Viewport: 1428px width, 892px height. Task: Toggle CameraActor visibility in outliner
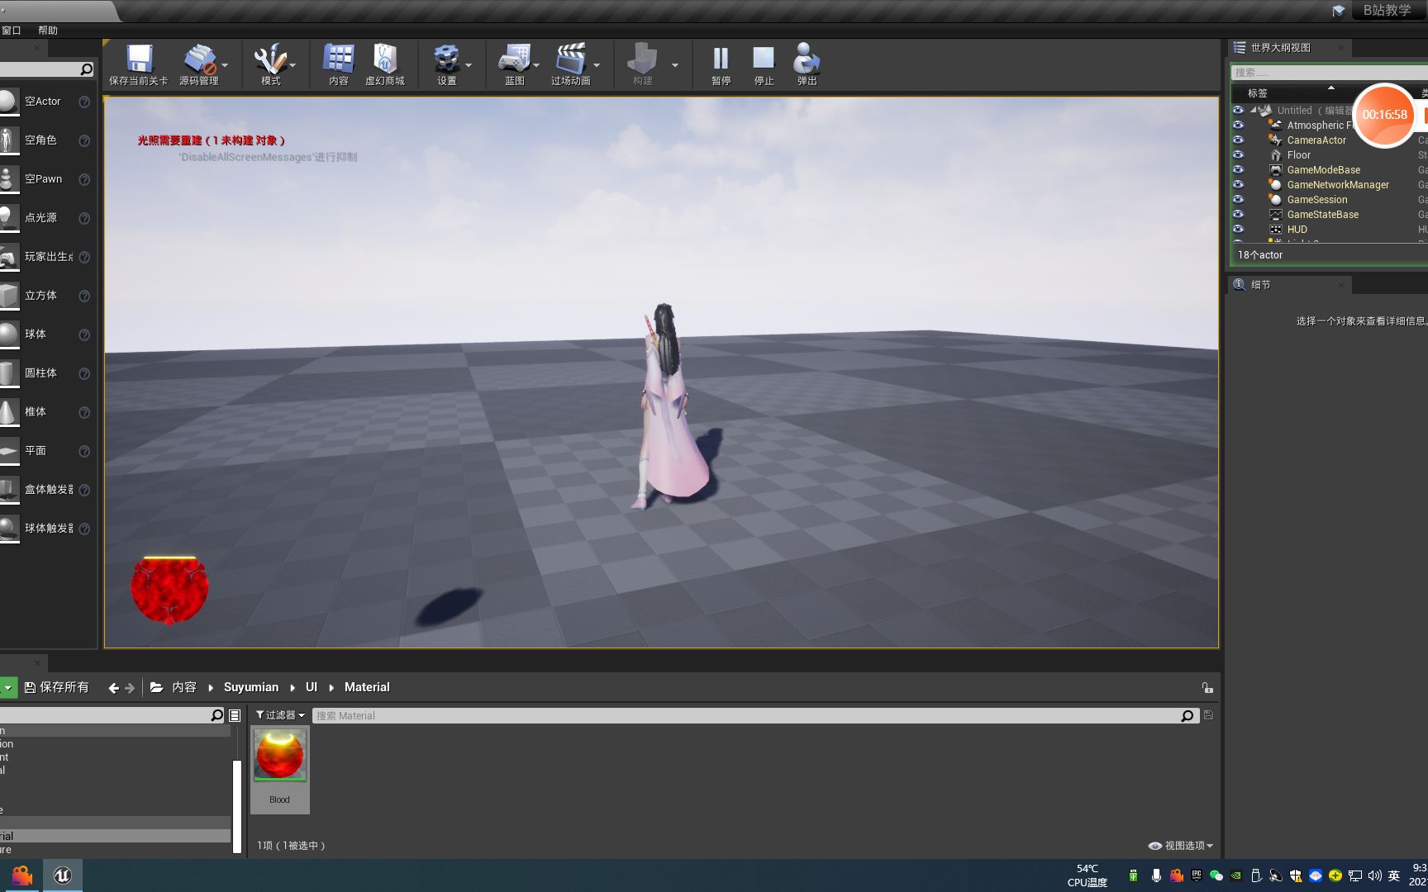pyautogui.click(x=1238, y=140)
